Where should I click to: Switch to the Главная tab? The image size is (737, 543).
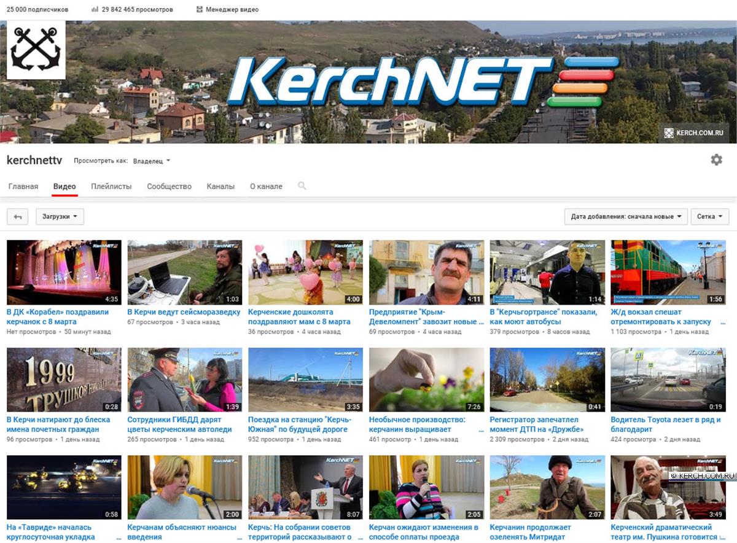(x=23, y=187)
